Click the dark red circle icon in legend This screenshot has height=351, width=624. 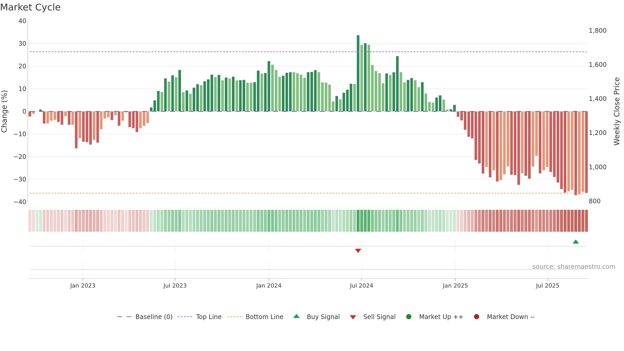477,317
